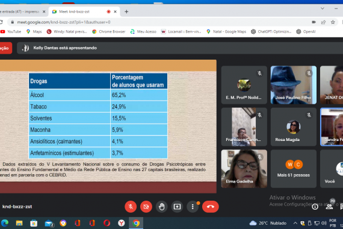Raise hand in the meeting
Viewport: 343px width, 229px height.
pos(162,207)
